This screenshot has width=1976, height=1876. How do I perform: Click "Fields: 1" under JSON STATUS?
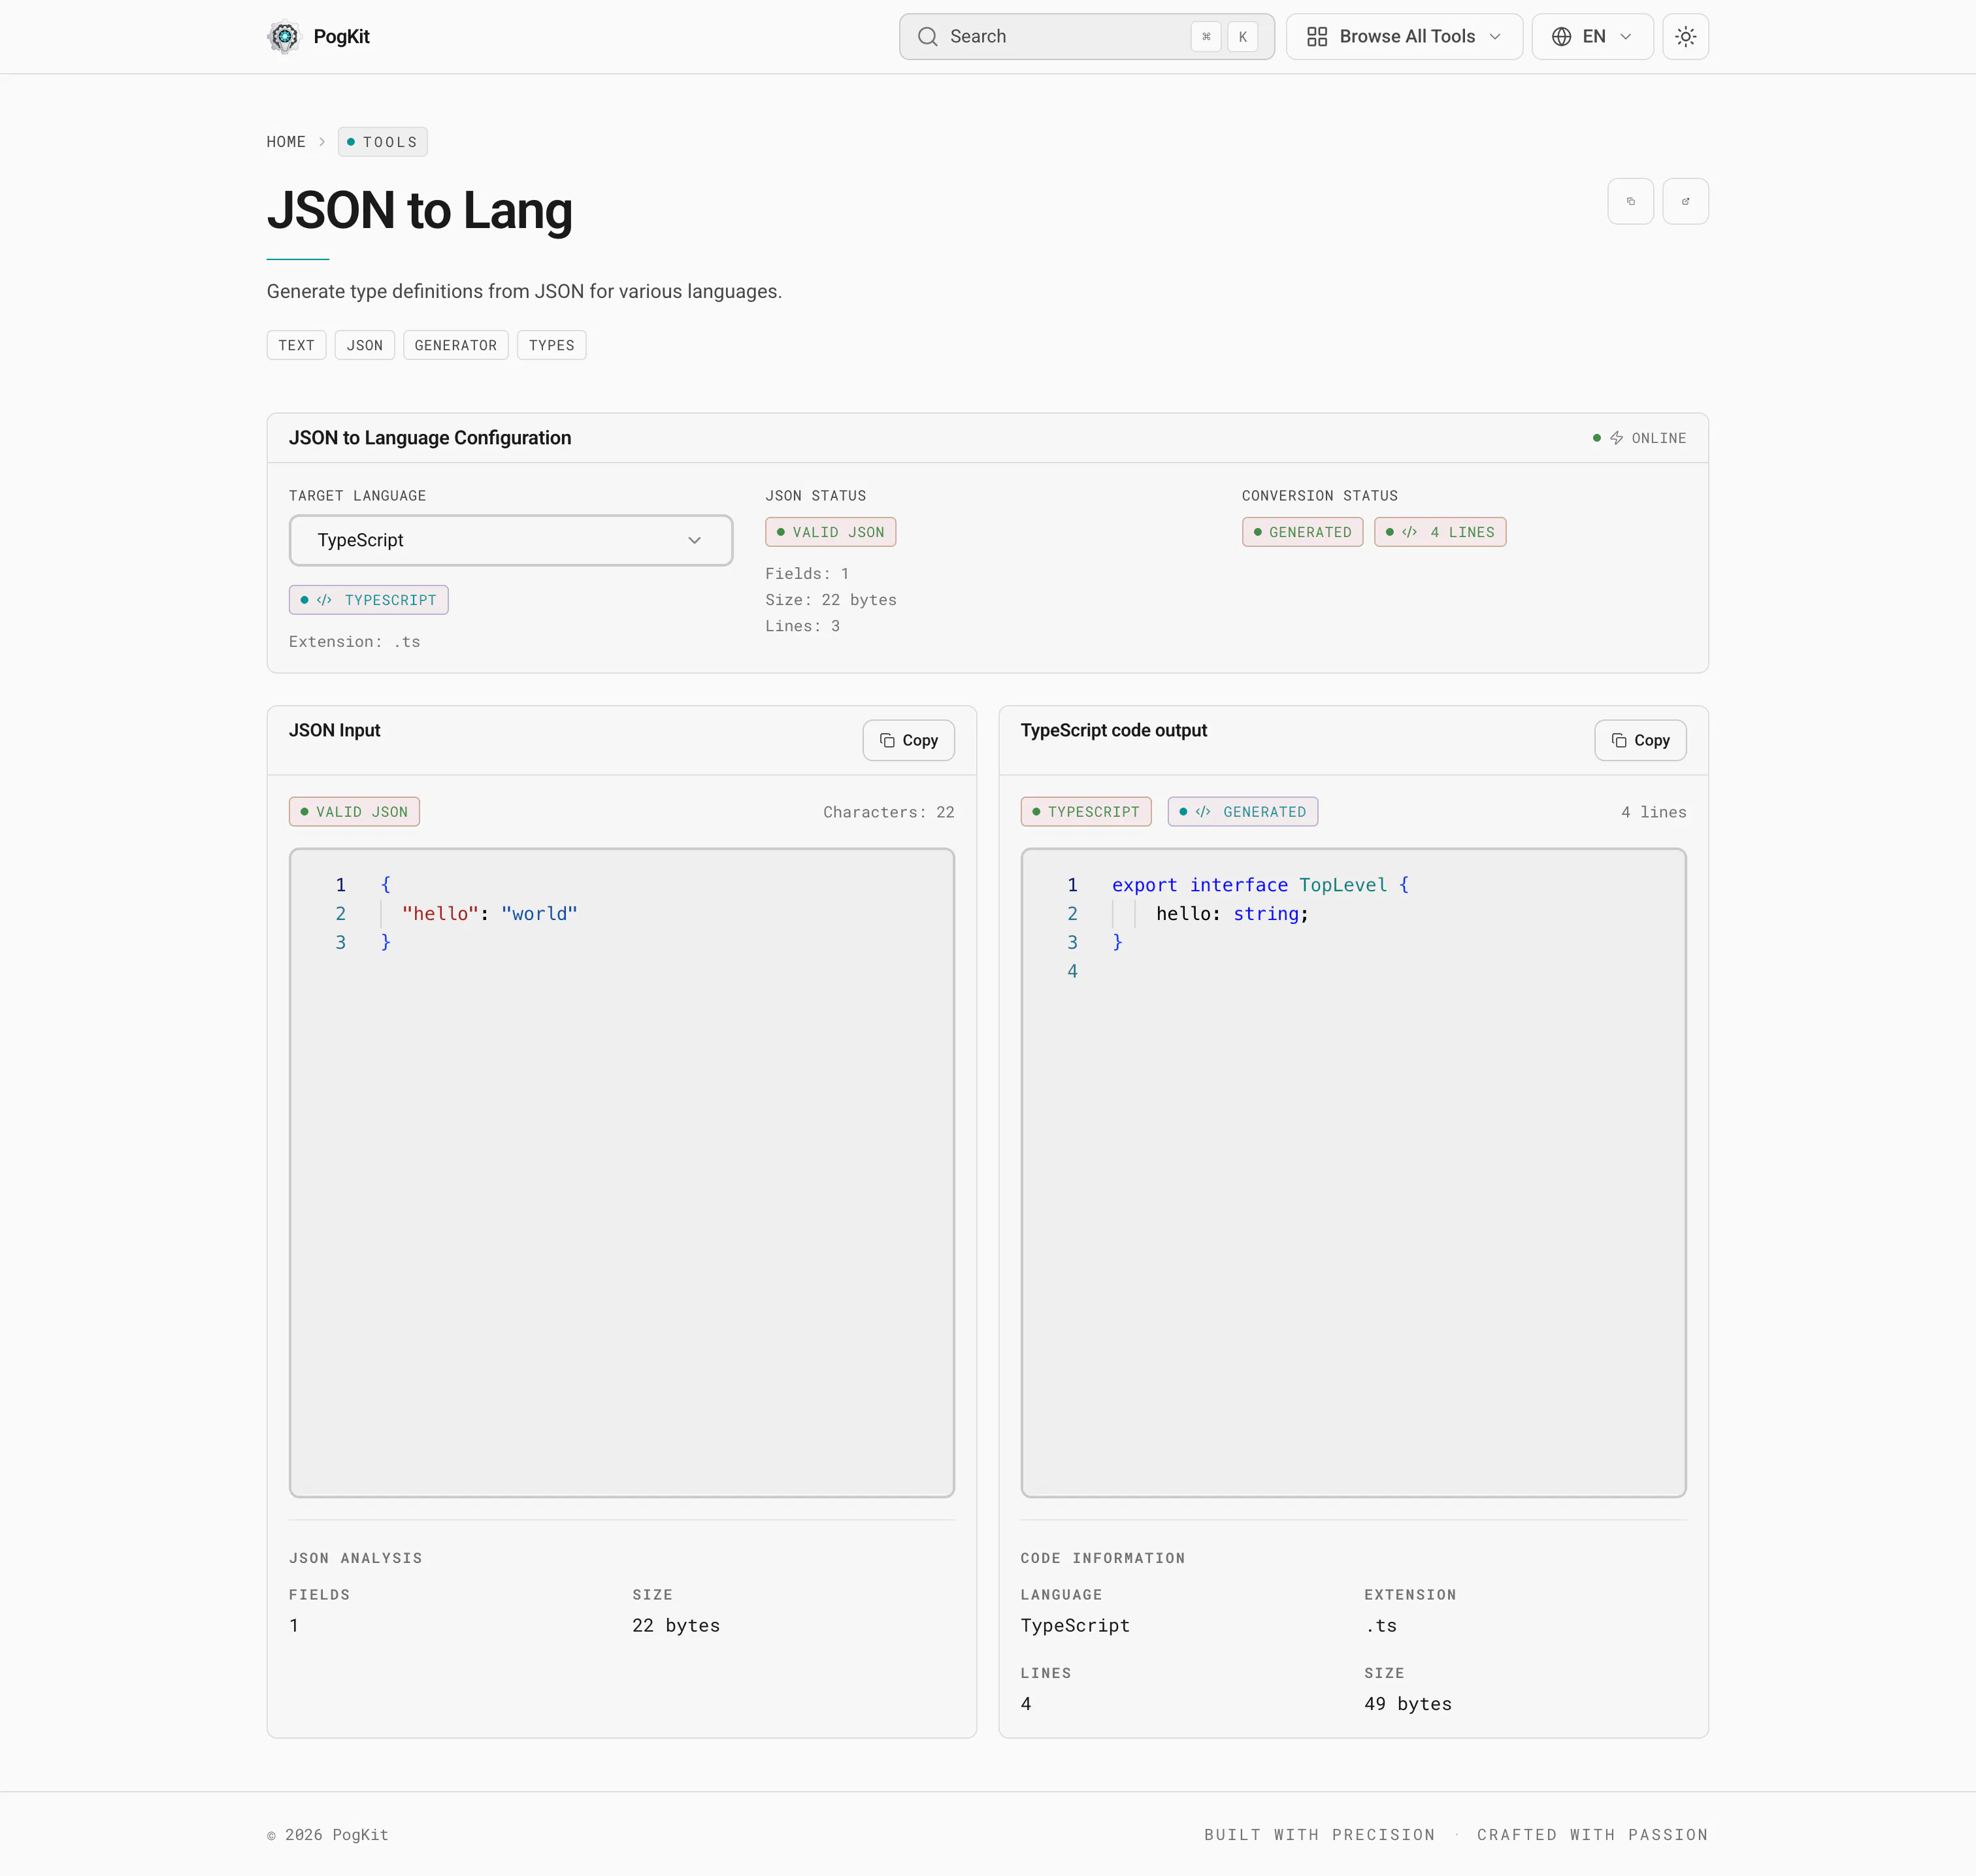807,574
